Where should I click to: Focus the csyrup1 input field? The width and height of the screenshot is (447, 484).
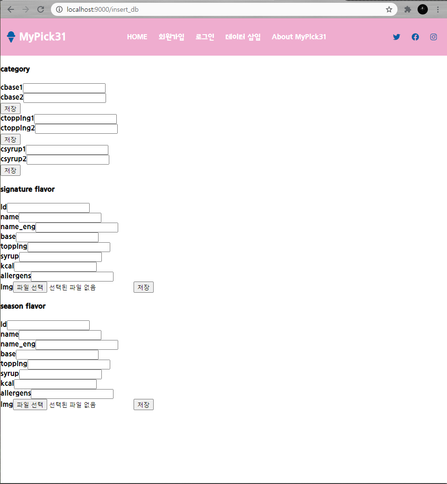click(67, 150)
